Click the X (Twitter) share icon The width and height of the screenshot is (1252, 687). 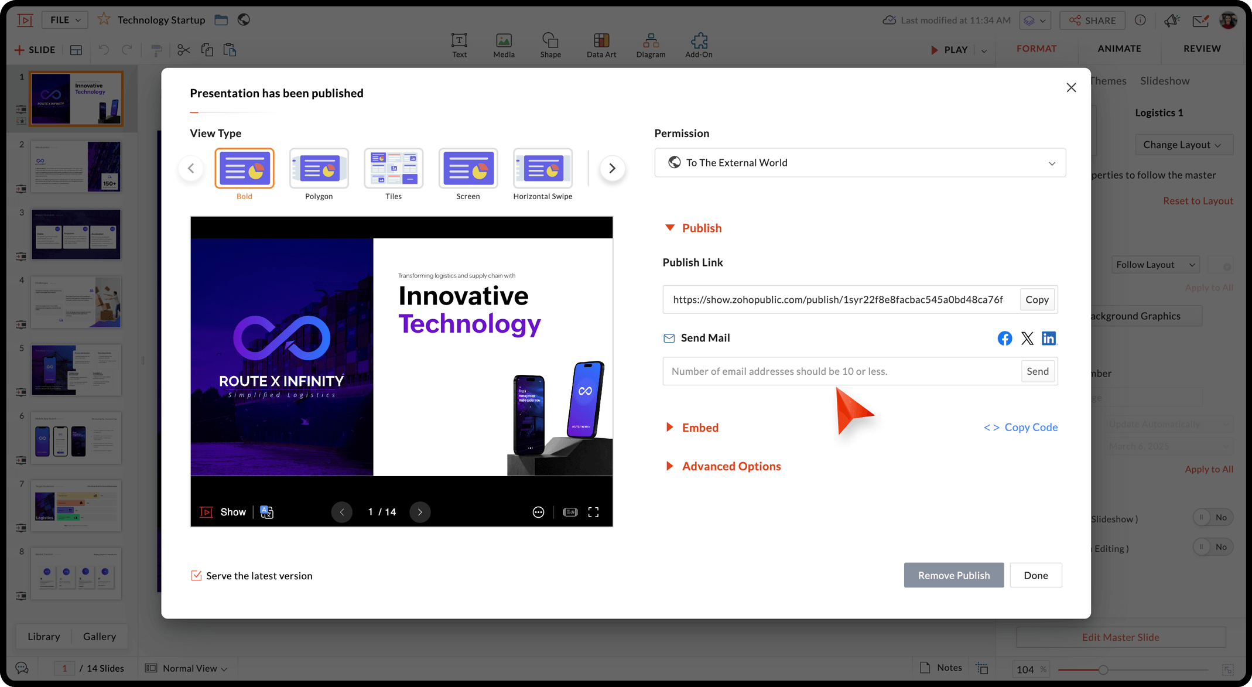pyautogui.click(x=1027, y=339)
